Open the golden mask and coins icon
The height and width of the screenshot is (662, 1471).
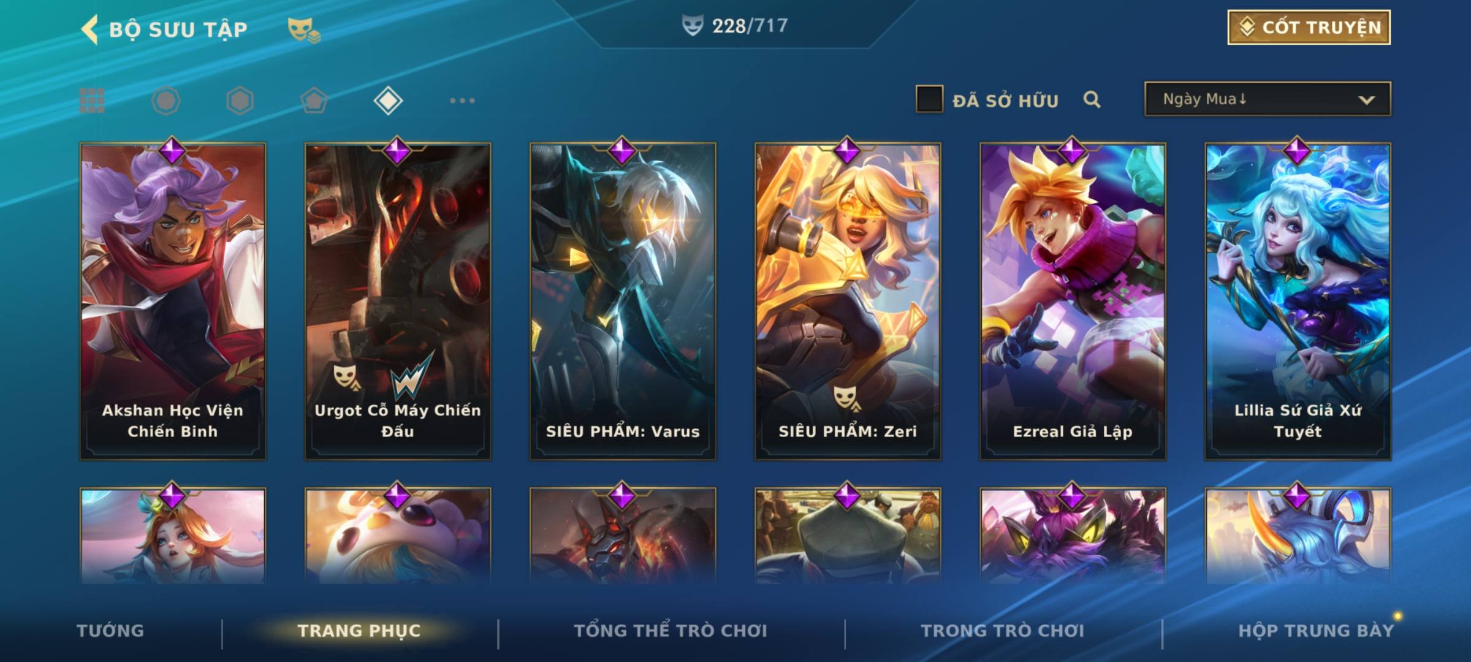tap(304, 29)
